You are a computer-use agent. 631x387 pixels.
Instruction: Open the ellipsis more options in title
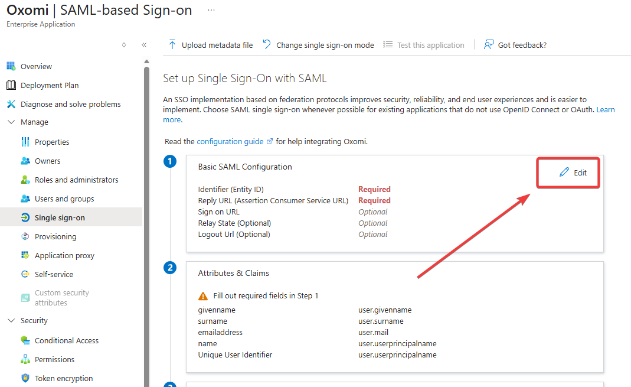(x=211, y=11)
